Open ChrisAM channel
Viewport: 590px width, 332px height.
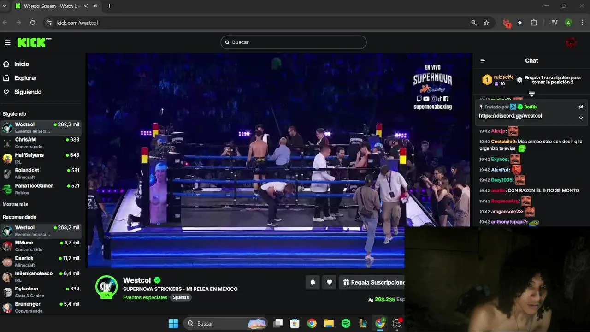click(41, 143)
